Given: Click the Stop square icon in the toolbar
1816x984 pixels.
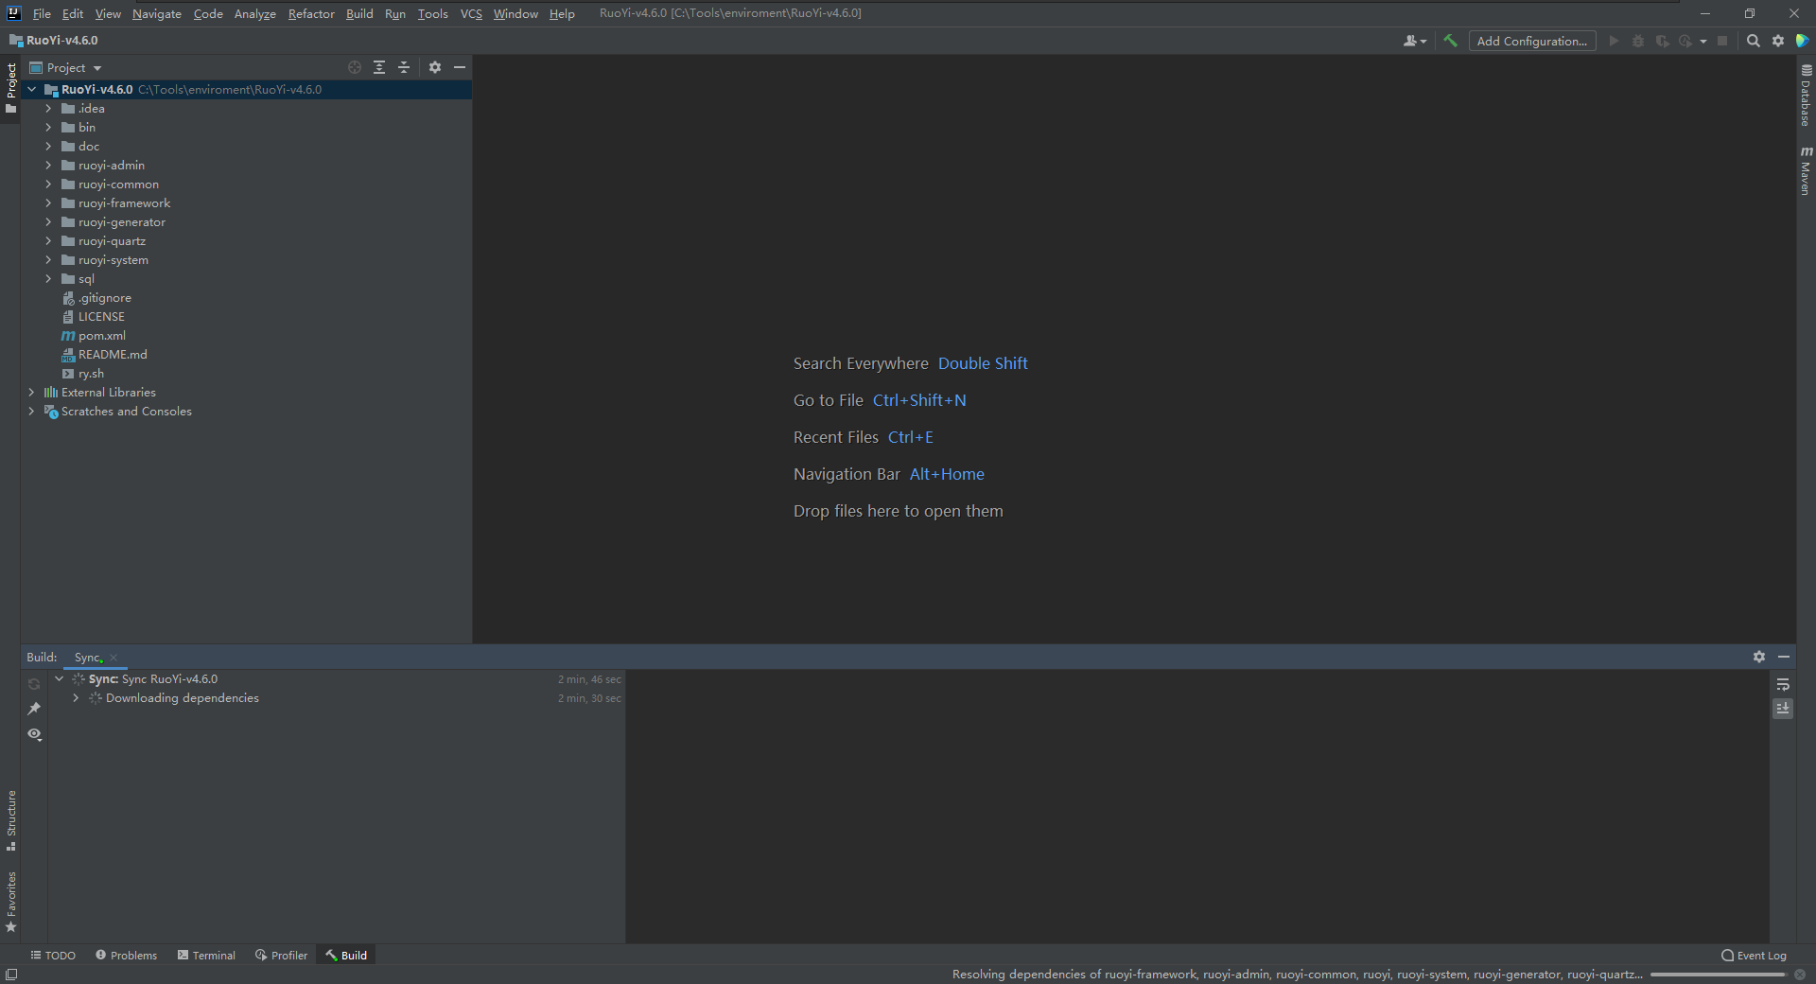Looking at the screenshot, I should coord(1722,41).
